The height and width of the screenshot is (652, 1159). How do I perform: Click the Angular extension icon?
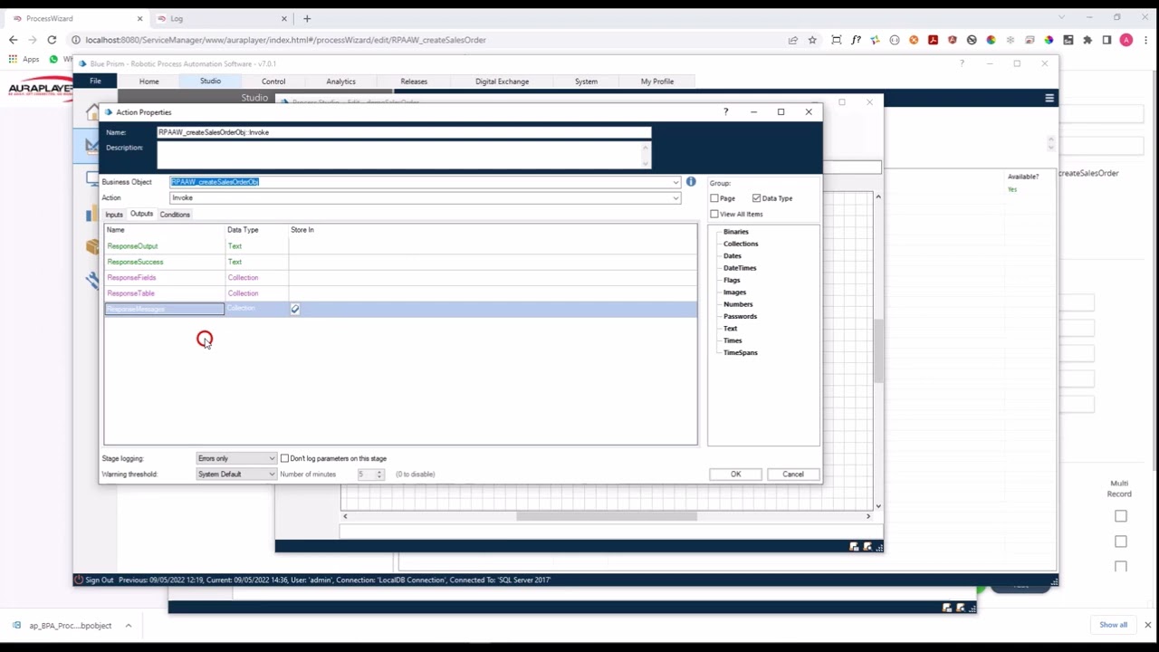click(x=952, y=40)
